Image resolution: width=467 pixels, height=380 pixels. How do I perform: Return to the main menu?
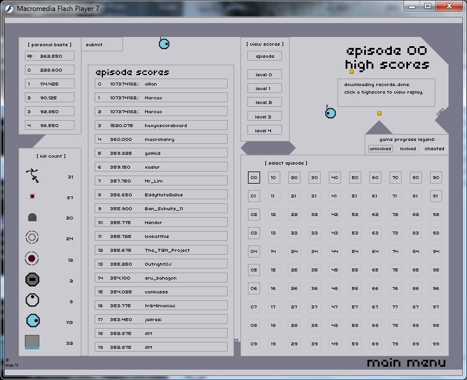click(x=406, y=363)
